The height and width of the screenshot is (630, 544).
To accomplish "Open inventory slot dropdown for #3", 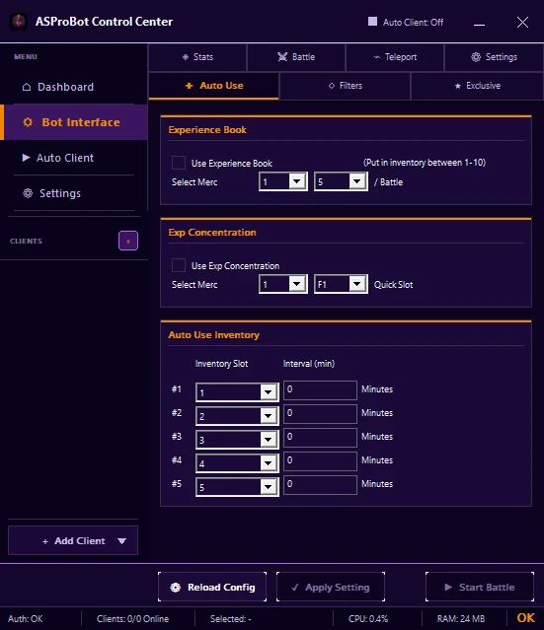I will point(237,440).
